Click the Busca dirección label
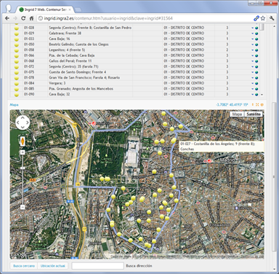This screenshot has height=274, width=279. point(139,266)
